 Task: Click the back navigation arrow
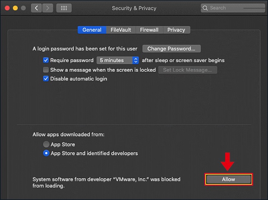[36, 8]
